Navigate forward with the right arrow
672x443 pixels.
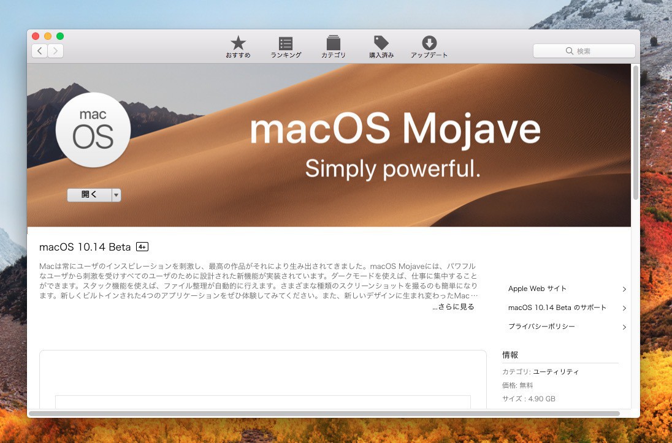click(56, 51)
